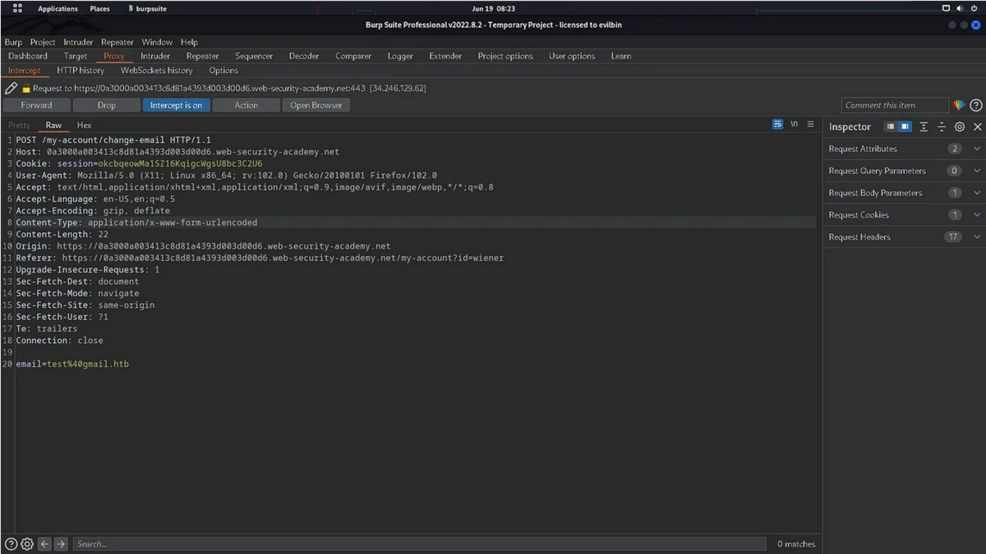Go to Intruder tab
This screenshot has height=554, width=986.
(x=155, y=56)
